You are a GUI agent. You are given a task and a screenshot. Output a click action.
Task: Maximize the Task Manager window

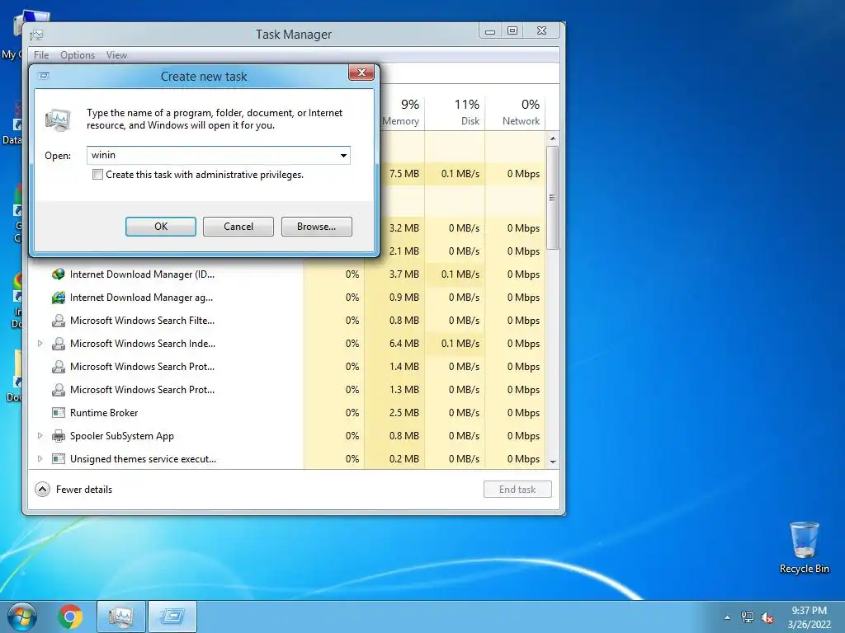tap(512, 31)
